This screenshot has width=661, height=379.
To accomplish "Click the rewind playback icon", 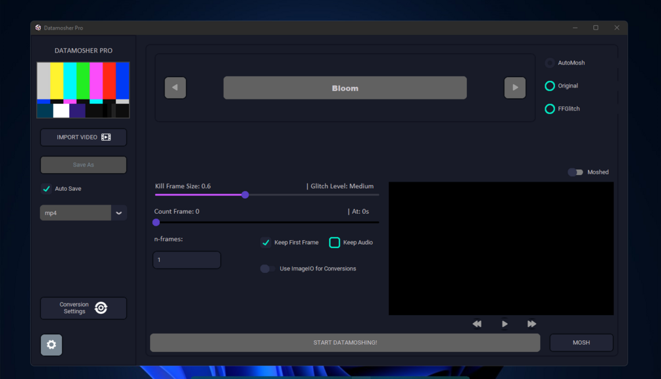I will [x=477, y=324].
